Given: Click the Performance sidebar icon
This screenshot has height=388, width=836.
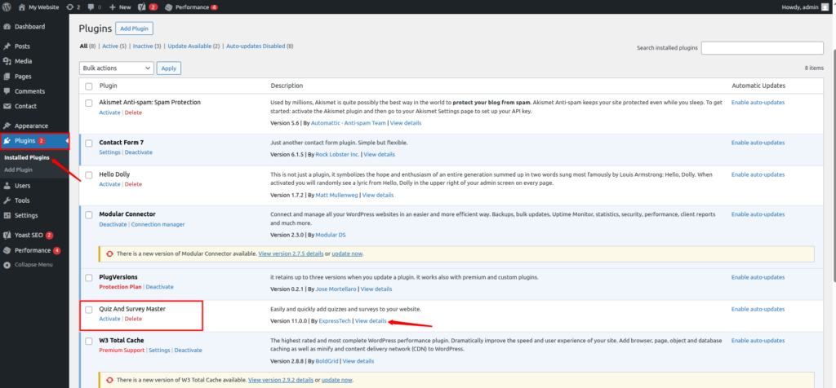Looking at the screenshot, I should coord(7,250).
